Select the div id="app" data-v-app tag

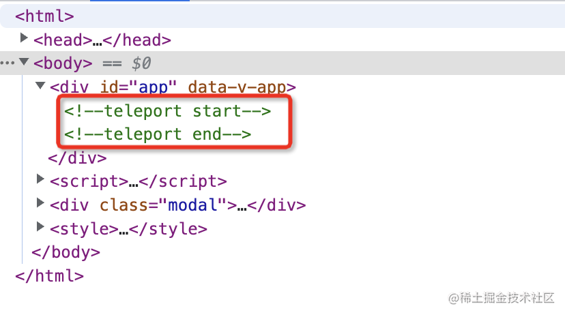click(173, 87)
